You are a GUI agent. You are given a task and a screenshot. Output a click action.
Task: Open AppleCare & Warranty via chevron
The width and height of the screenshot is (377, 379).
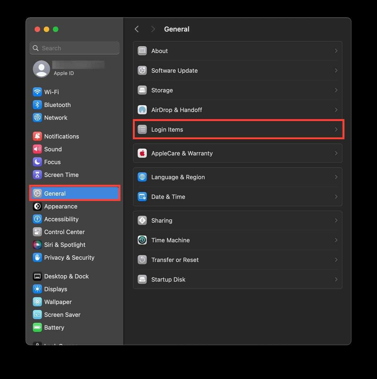click(336, 153)
